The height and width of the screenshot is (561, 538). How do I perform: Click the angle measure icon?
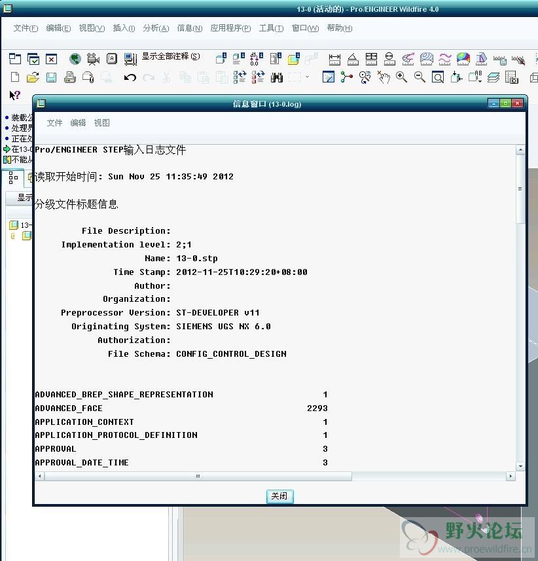353,59
